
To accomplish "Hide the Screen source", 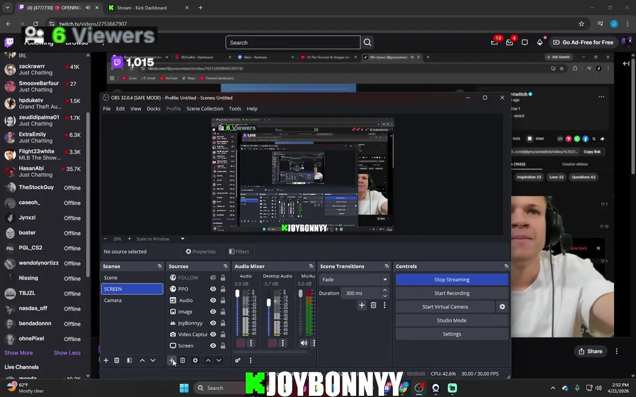I will pyautogui.click(x=213, y=346).
